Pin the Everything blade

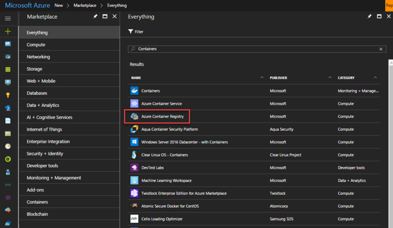tap(369, 17)
